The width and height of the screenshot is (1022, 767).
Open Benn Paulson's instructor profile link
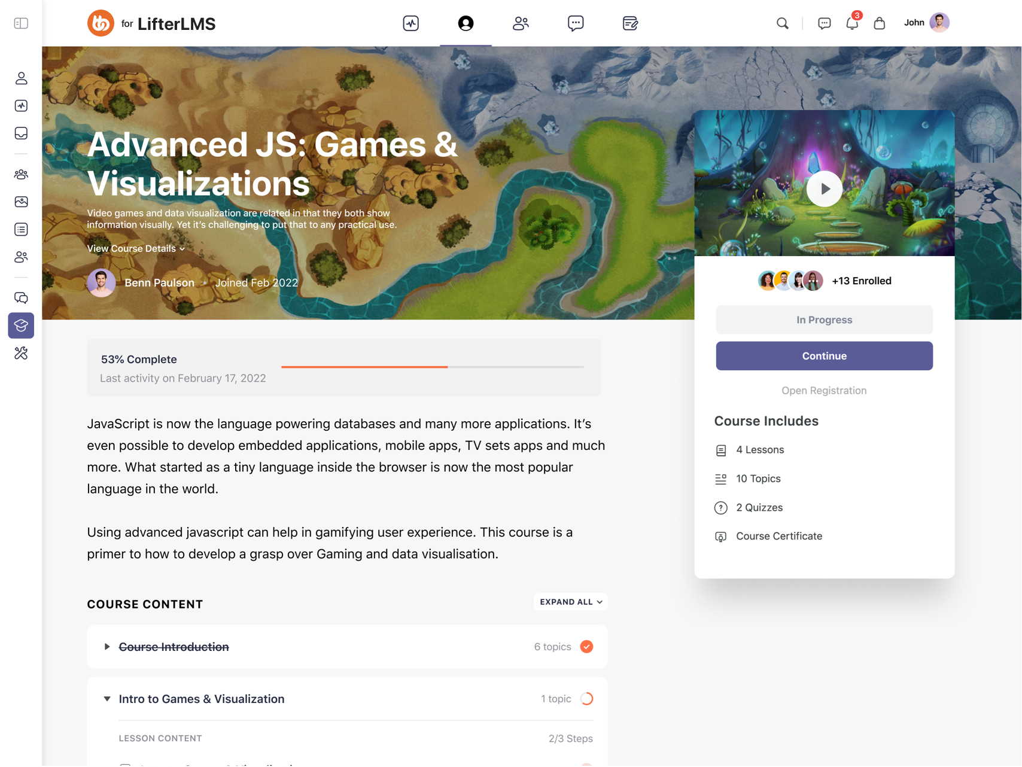[159, 283]
